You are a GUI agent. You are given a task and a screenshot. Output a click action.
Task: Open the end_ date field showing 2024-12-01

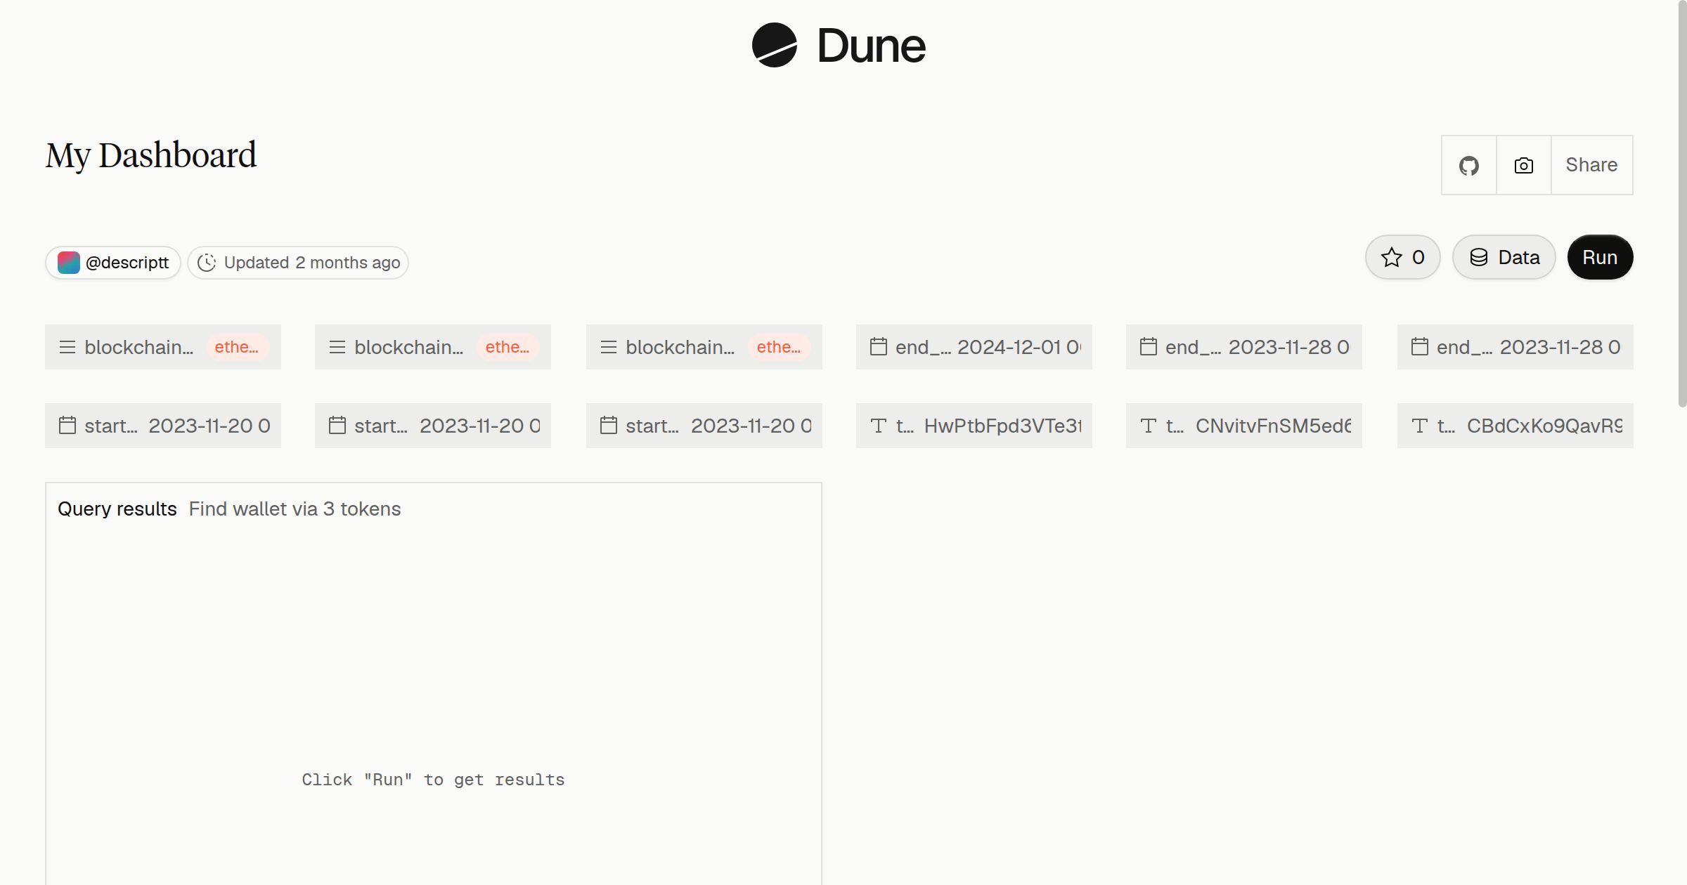click(x=974, y=347)
